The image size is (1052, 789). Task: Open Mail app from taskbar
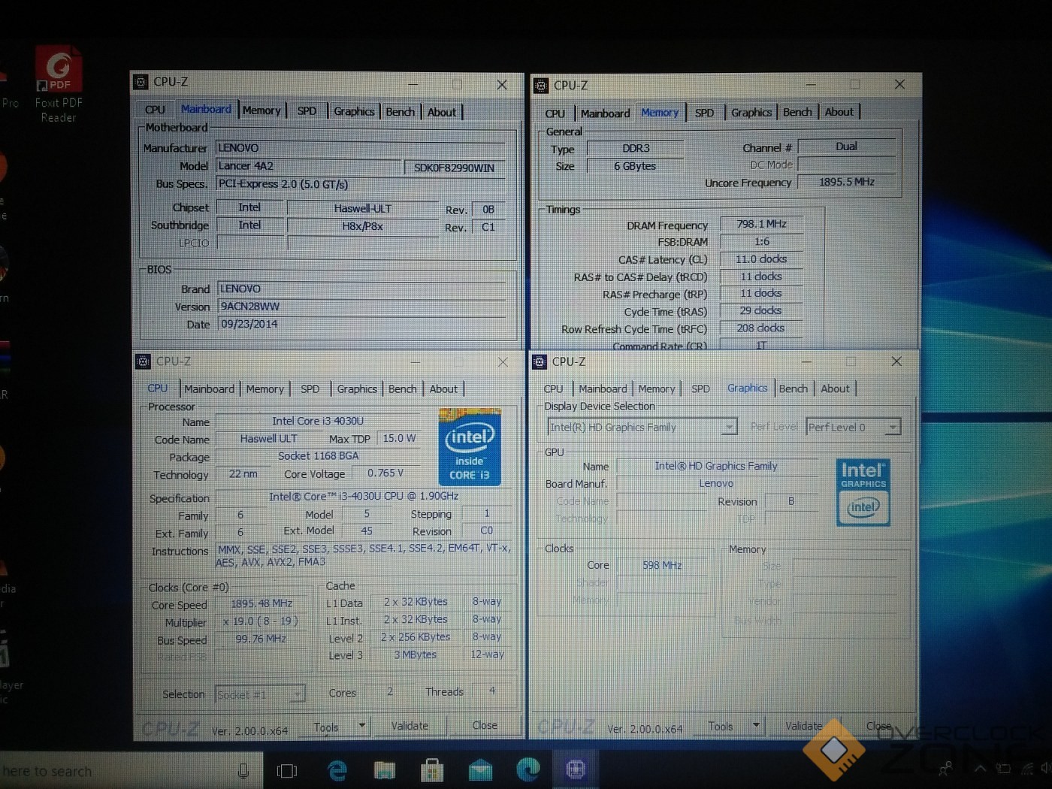pyautogui.click(x=480, y=769)
